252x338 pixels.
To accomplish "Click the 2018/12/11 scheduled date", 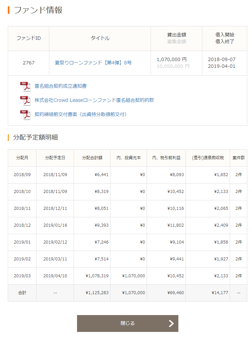I will (55, 208).
